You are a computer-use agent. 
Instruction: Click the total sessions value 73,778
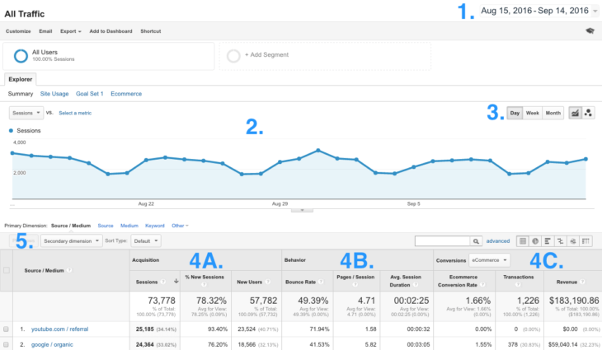tap(162, 301)
